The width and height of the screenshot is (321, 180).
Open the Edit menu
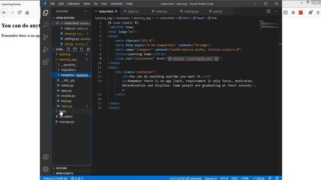61,3
